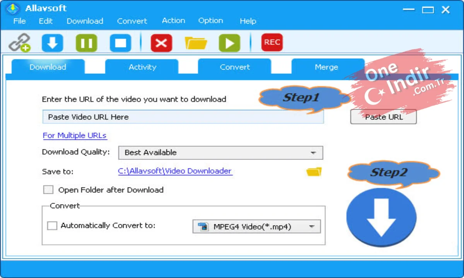Browse save location with the yellow folder icon
This screenshot has height=278, width=464.
314,172
